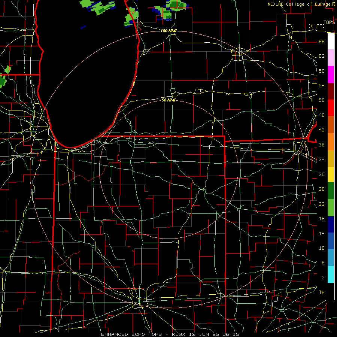Image resolution: width=337 pixels, height=337 pixels.
Task: Click the 'NEXLAB-College of DuPage' credit text
Action: [299, 4]
